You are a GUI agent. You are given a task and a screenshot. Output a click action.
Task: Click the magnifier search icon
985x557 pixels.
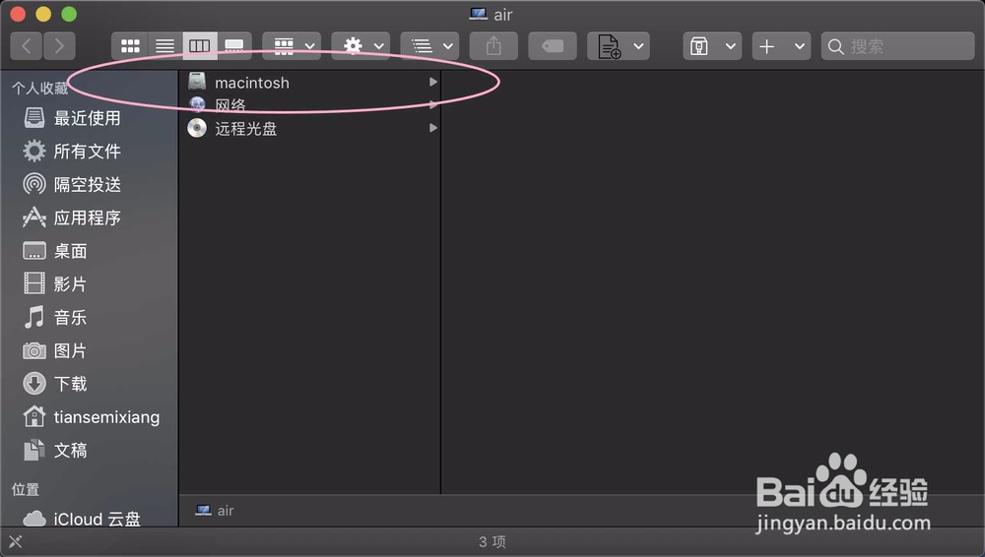coord(835,46)
